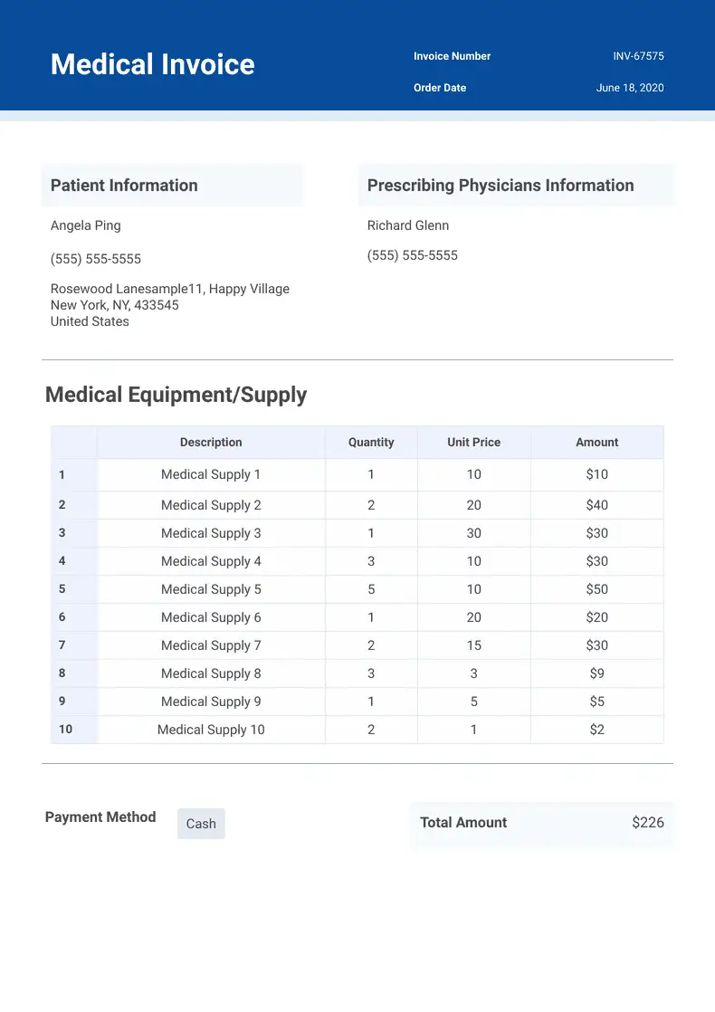Click the patient's phone number

[x=96, y=259]
